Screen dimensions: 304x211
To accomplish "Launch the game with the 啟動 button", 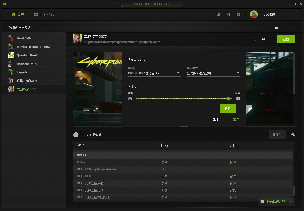I will 286,39.
